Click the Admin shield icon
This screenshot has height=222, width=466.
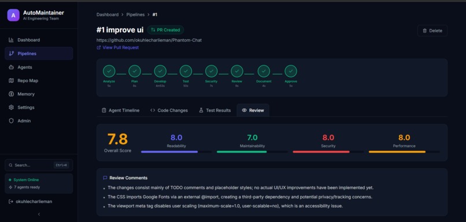[x=12, y=121]
